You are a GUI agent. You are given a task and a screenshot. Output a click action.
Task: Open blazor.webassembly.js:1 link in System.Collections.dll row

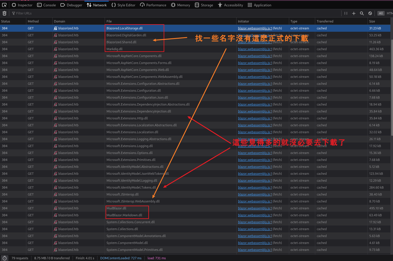pyautogui.click(x=255, y=229)
